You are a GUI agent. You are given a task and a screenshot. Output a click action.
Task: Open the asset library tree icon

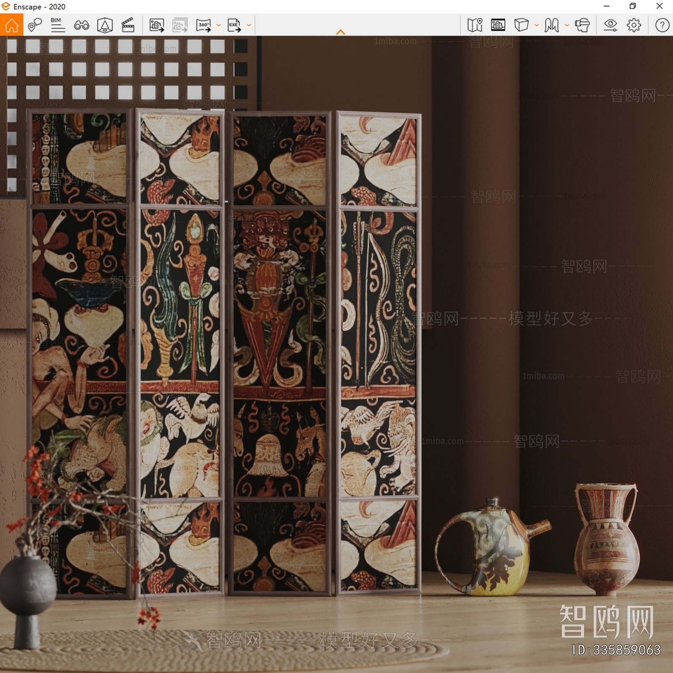coord(105,25)
